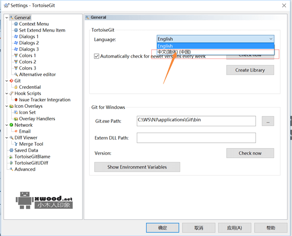Image resolution: width=292 pixels, height=236 pixels.
Task: Collapse the Hook Scripts tree node
Action: click(x=6, y=94)
